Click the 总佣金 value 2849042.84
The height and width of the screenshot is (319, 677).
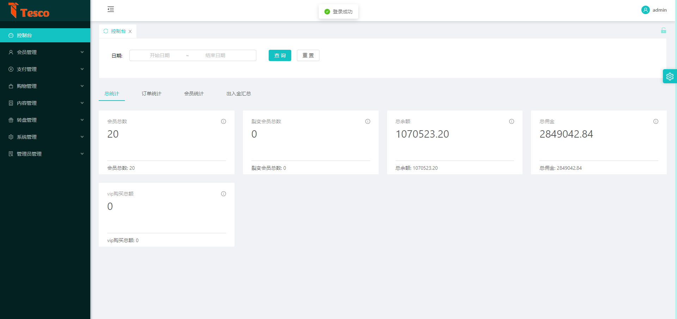coord(566,134)
